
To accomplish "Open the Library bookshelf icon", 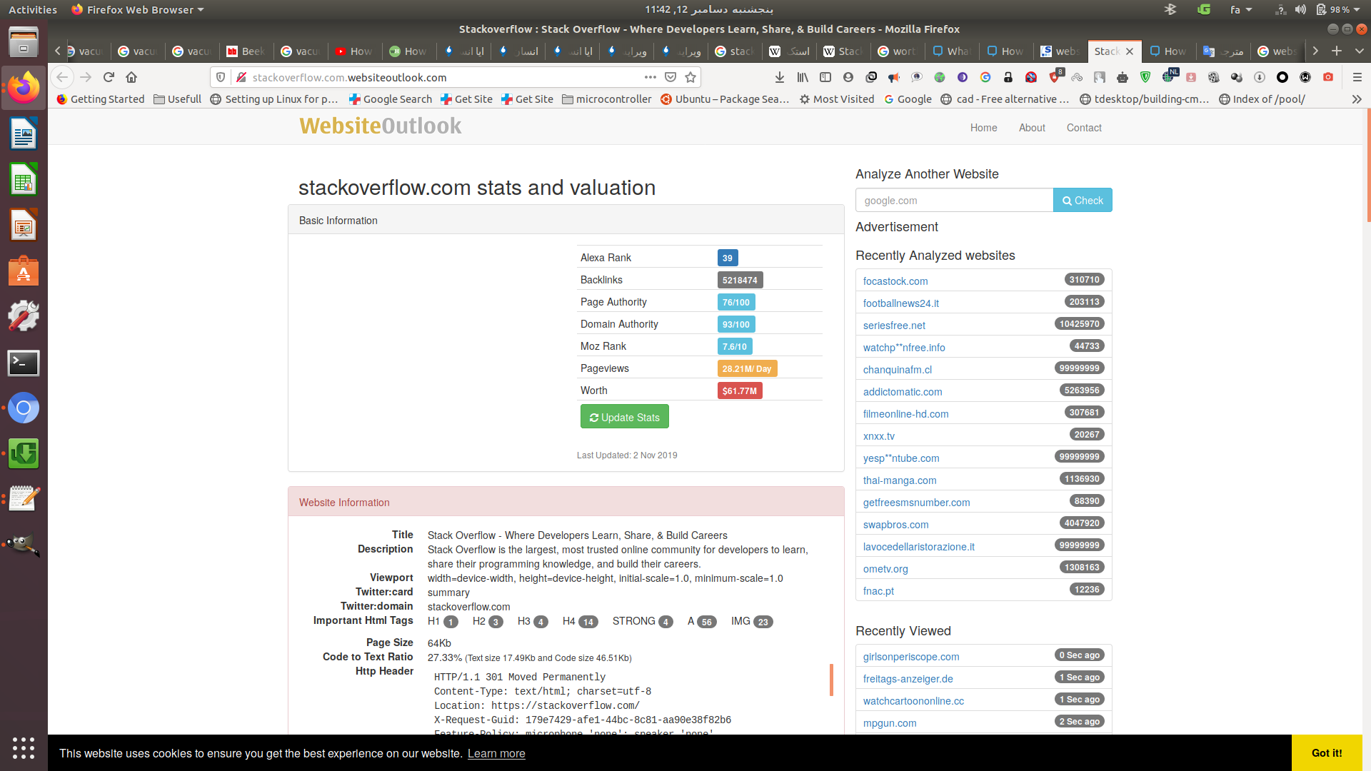I will [803, 77].
